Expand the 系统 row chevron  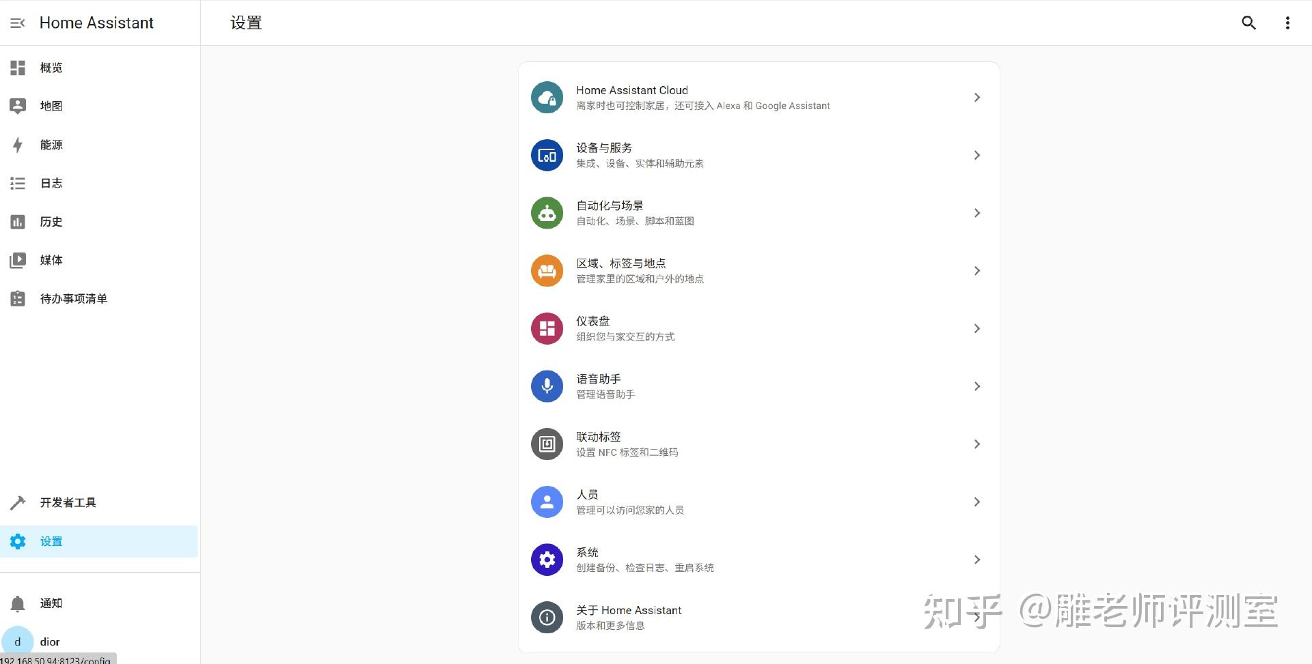click(x=977, y=560)
